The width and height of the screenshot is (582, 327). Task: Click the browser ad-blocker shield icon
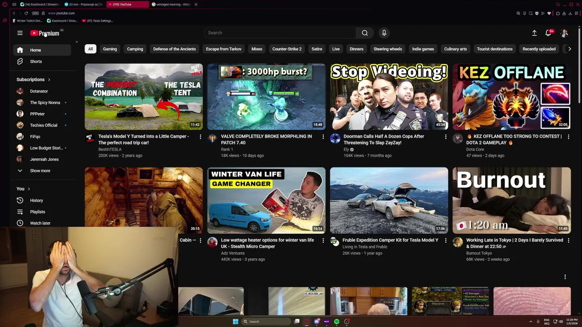(x=537, y=13)
